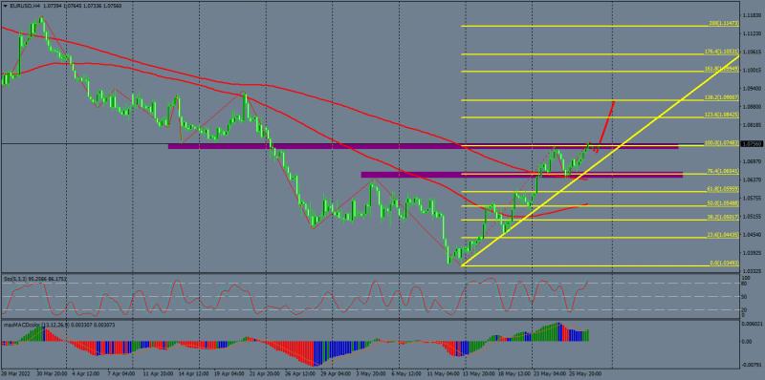Select the 23.6 Fibonacci level label
This screenshot has width=765, height=380.
[x=723, y=235]
